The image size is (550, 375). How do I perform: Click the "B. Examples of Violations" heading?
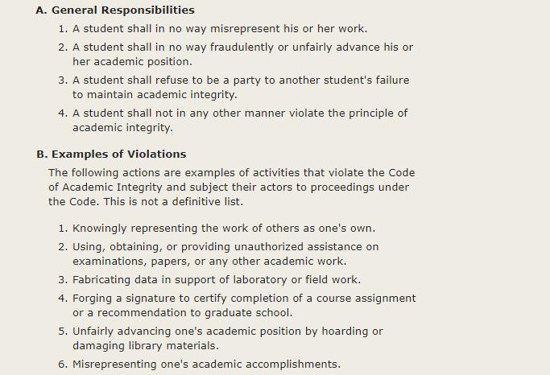(111, 154)
